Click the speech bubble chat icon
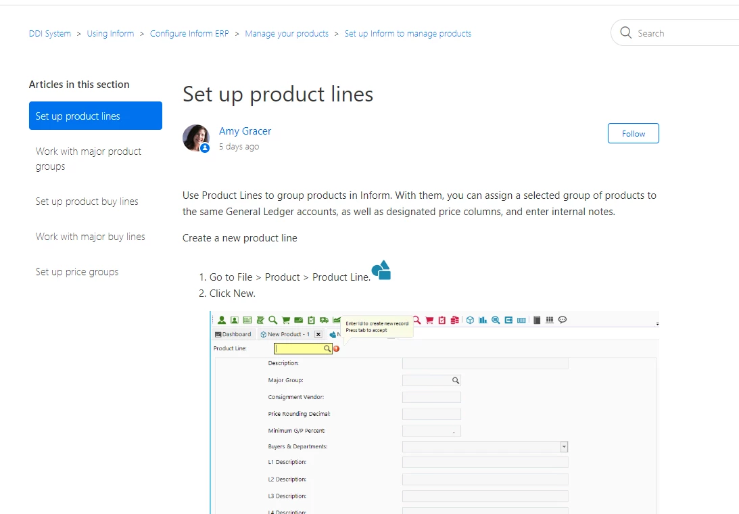 [x=563, y=320]
